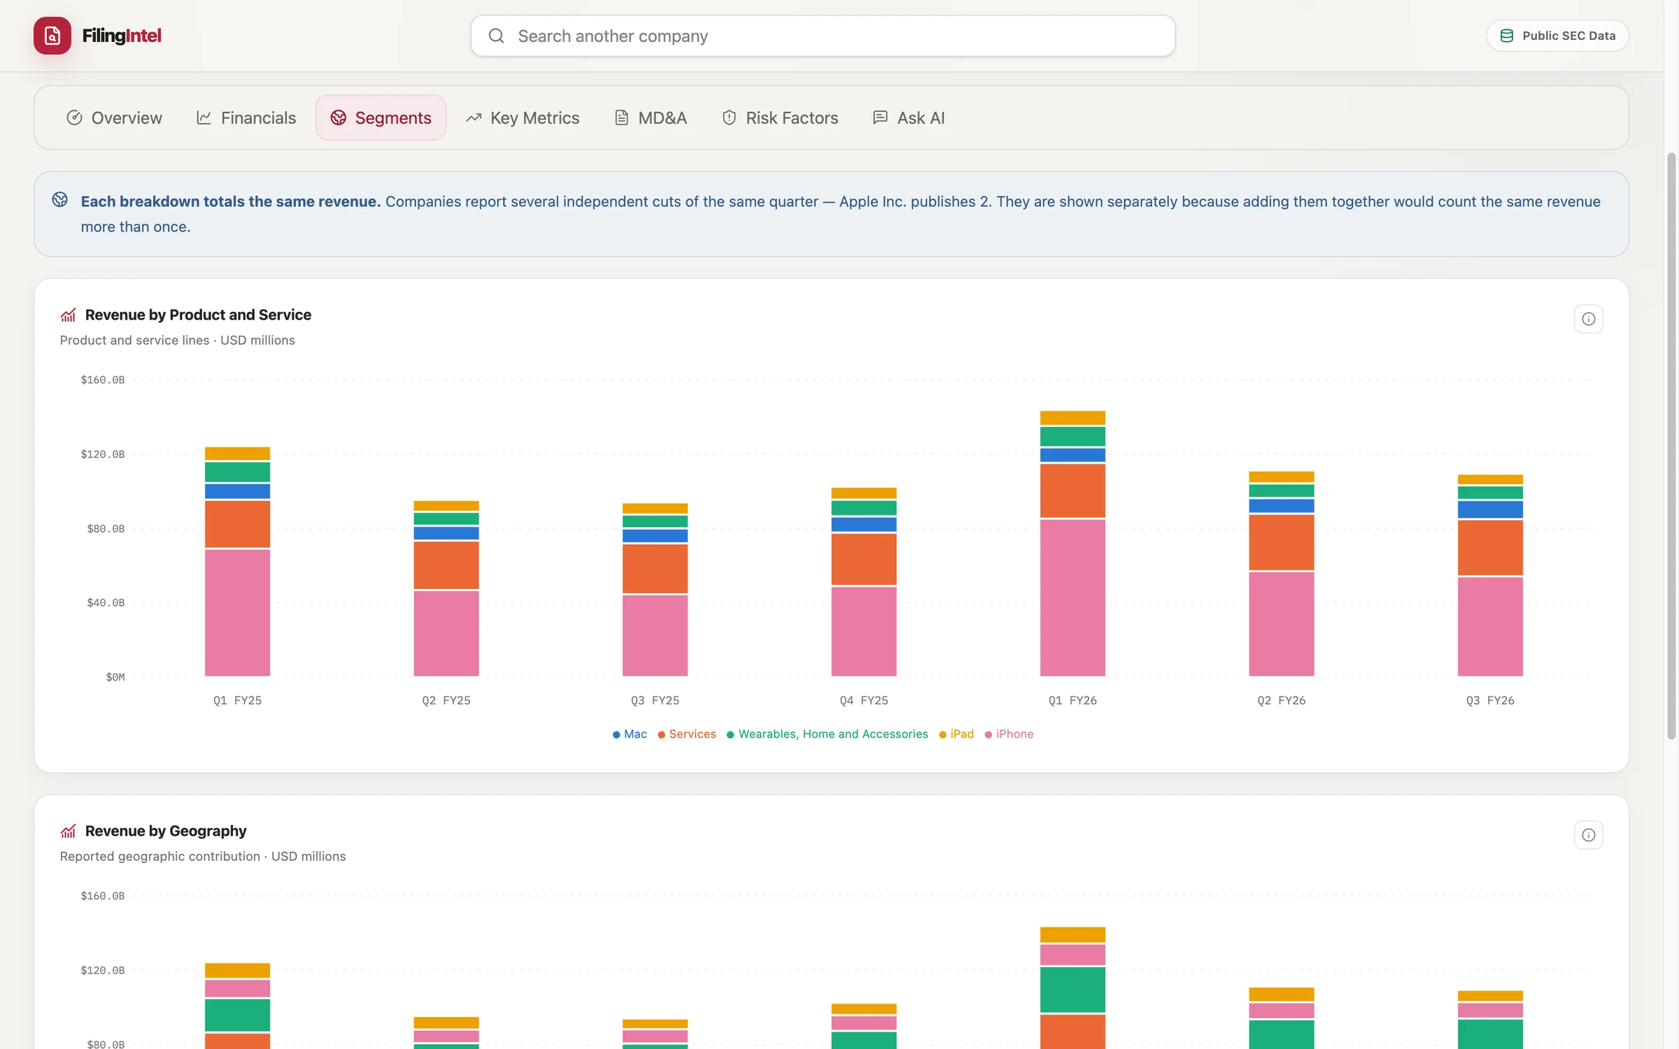
Task: Toggle the Mac legend item
Action: pos(630,734)
